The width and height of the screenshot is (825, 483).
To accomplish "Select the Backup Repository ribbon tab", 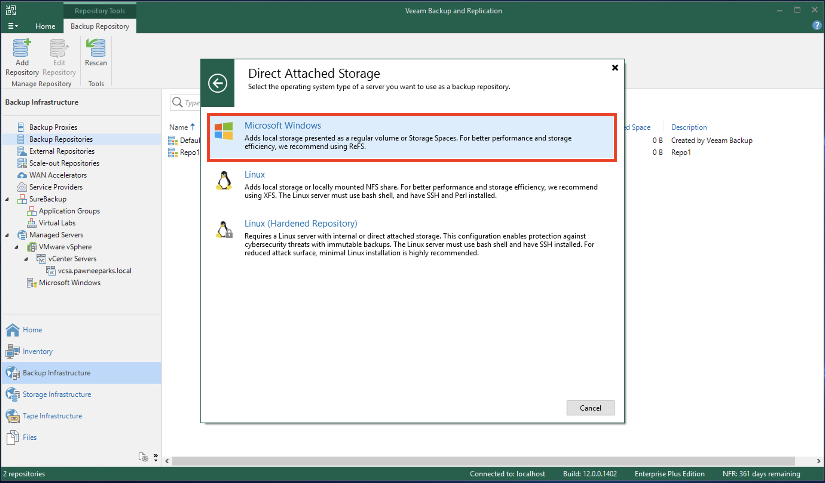I will (100, 26).
